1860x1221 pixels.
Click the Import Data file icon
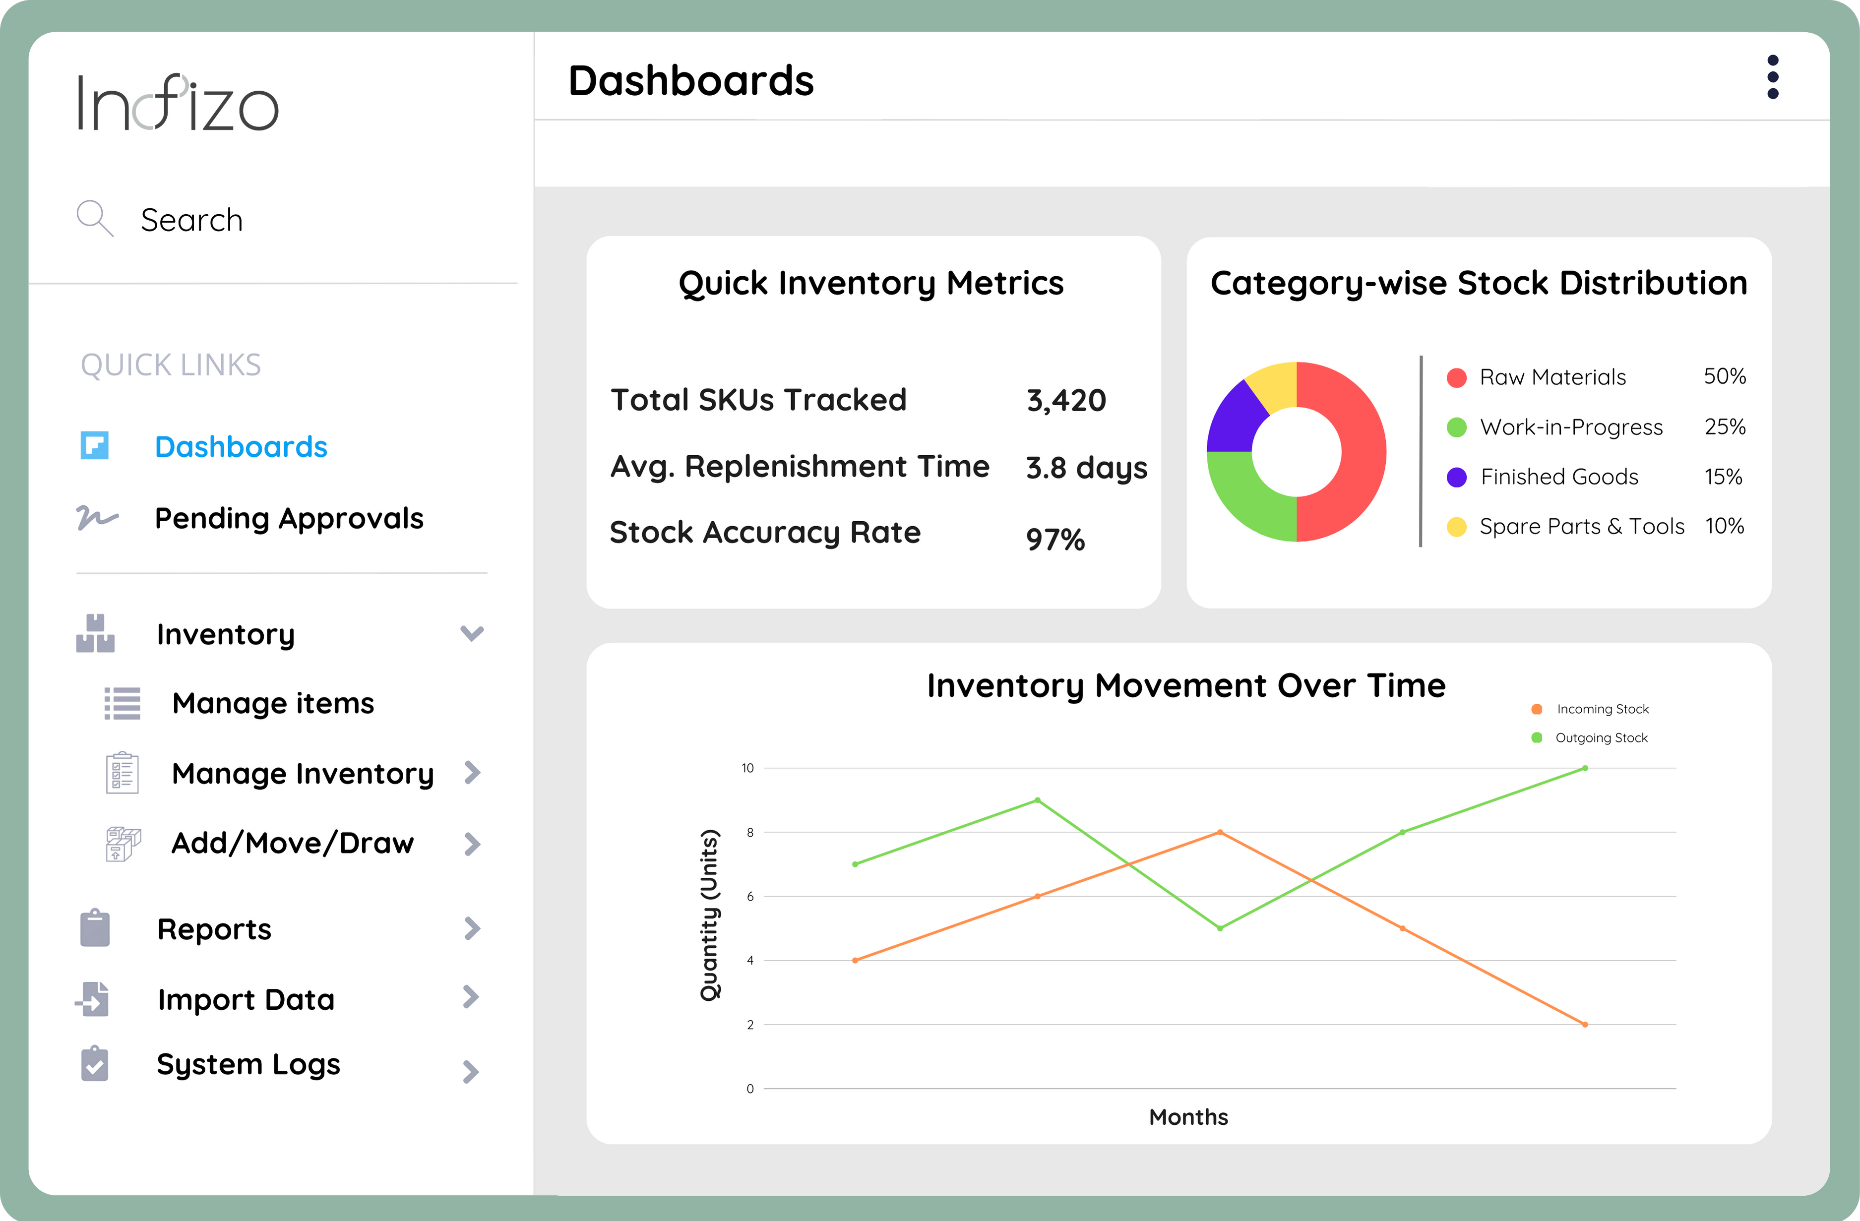click(x=94, y=998)
